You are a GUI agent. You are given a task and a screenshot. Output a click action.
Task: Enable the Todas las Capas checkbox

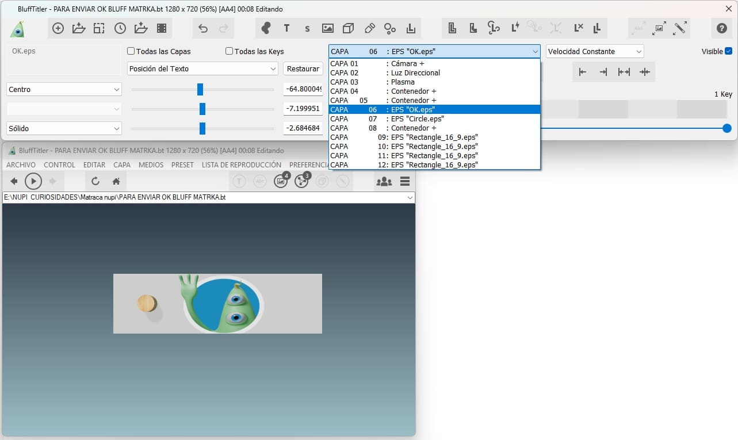(x=131, y=51)
